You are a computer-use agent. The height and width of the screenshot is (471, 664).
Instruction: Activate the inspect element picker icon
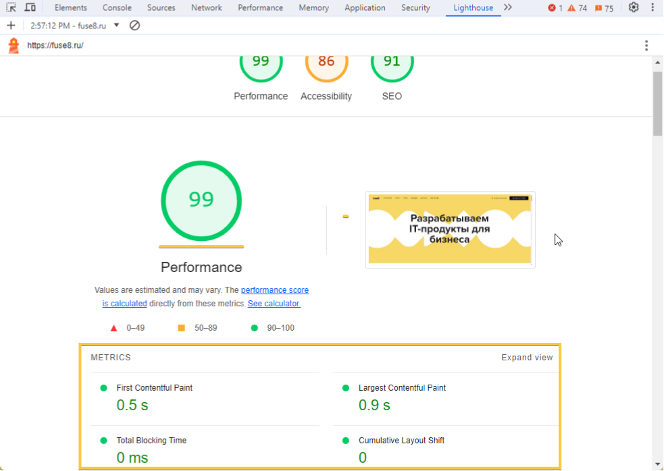click(x=11, y=7)
